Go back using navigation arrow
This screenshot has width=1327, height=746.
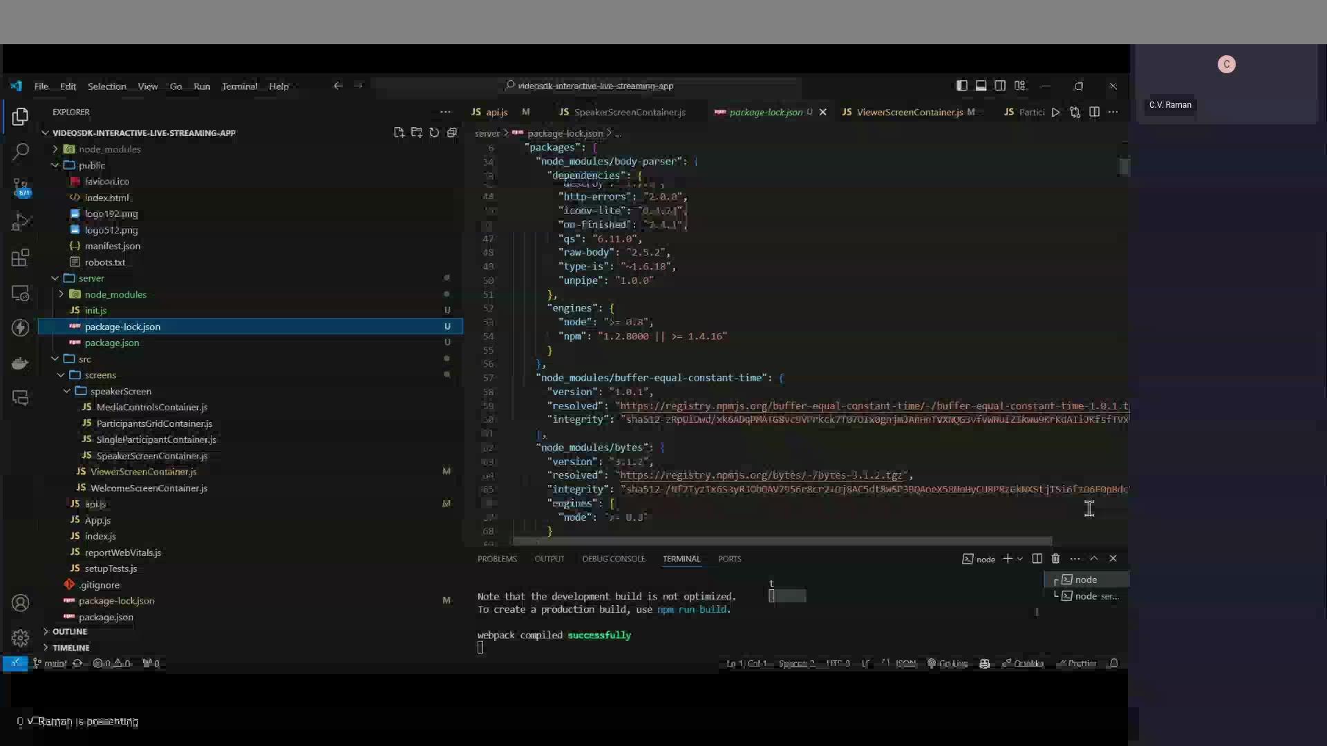click(x=338, y=86)
